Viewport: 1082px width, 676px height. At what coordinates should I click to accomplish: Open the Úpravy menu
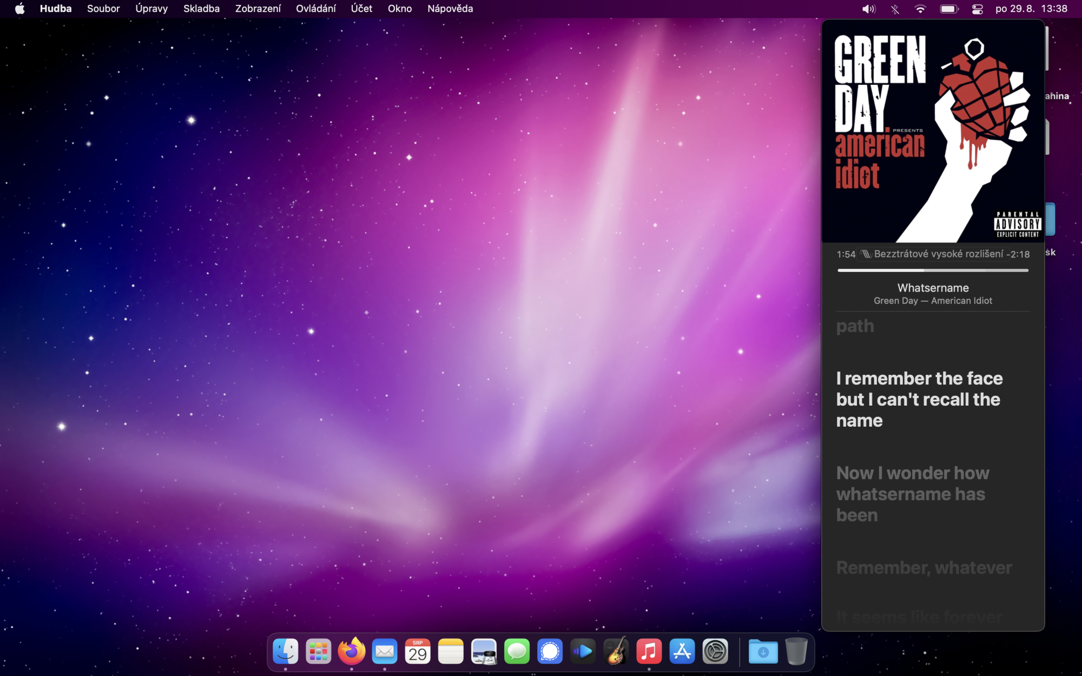click(x=151, y=9)
